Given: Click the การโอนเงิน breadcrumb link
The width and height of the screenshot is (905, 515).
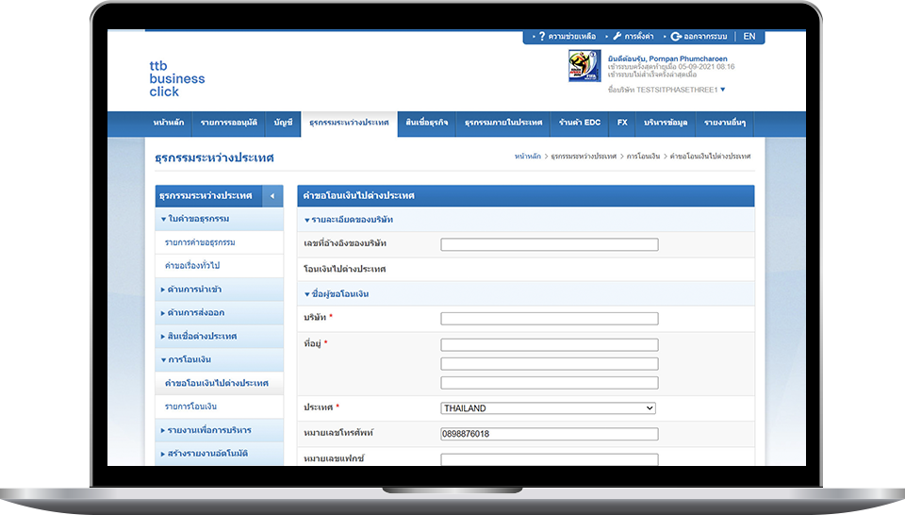Looking at the screenshot, I should pos(642,156).
